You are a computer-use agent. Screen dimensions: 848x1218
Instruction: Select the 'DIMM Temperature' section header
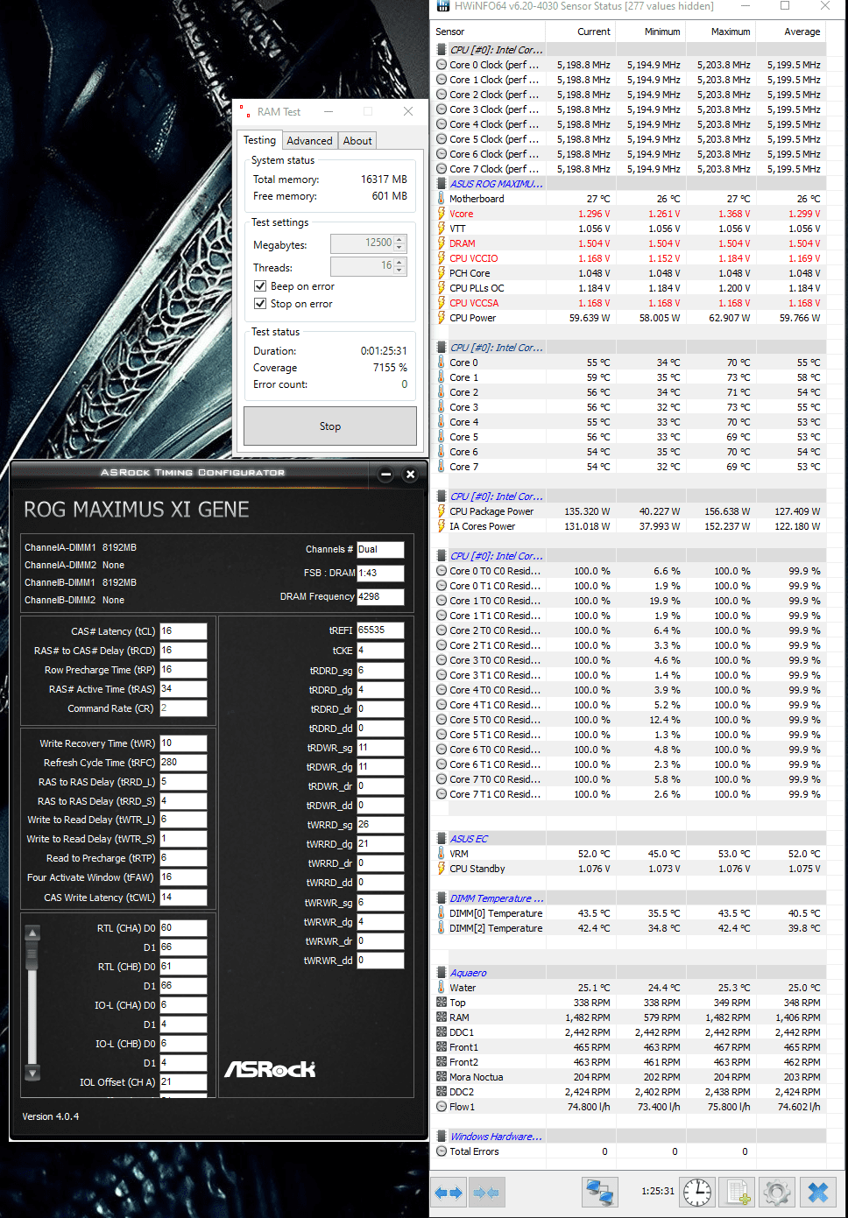click(497, 898)
